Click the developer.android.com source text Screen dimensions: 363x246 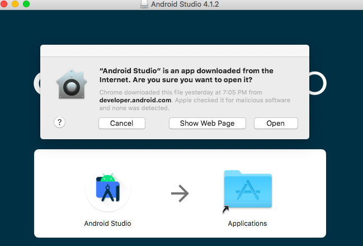pyautogui.click(x=135, y=100)
